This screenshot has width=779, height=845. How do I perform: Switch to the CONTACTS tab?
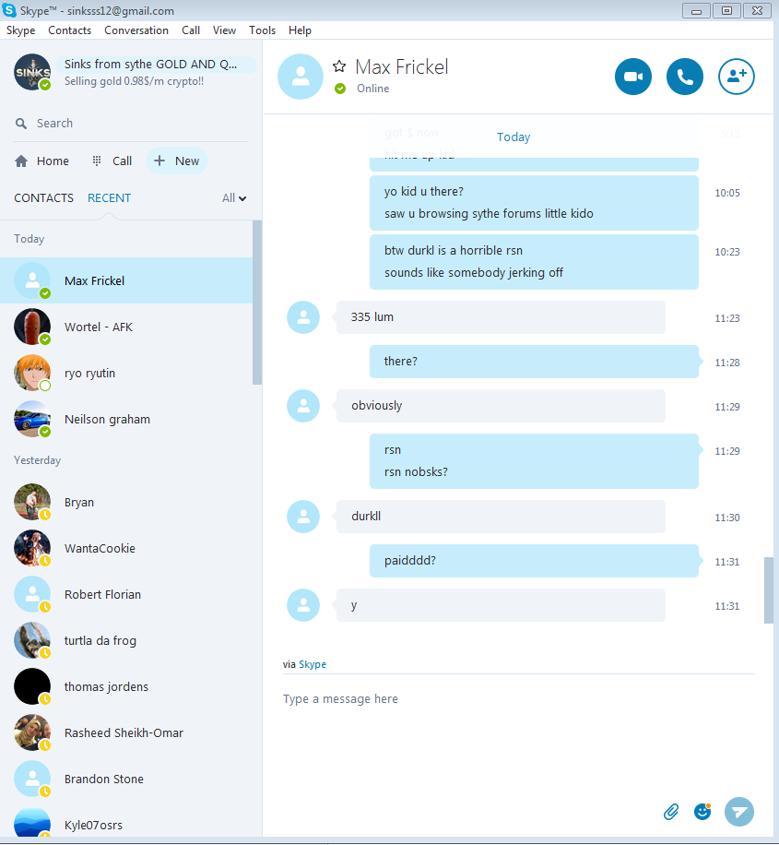coord(43,197)
